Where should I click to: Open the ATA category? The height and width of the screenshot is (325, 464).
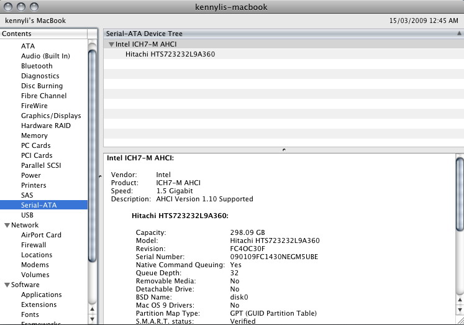pyautogui.click(x=28, y=46)
